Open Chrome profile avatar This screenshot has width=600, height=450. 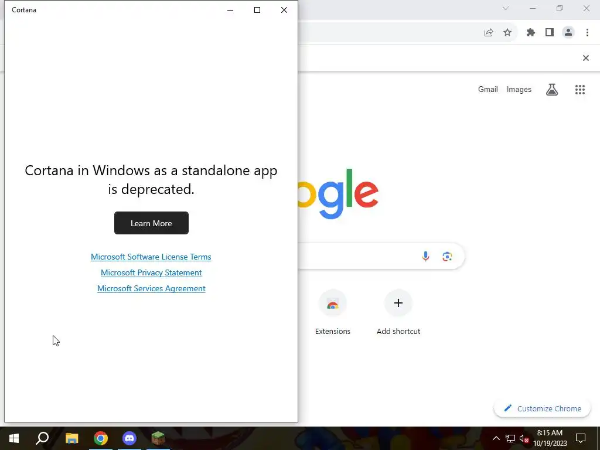coord(568,33)
